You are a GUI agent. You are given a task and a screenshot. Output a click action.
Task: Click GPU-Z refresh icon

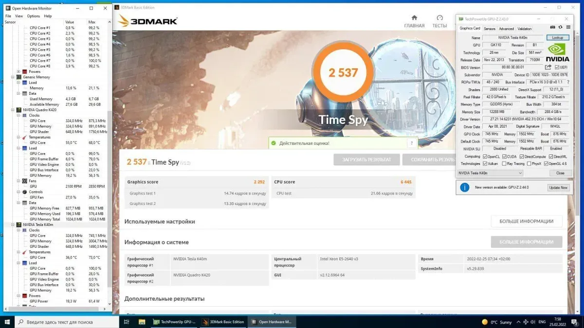560,28
